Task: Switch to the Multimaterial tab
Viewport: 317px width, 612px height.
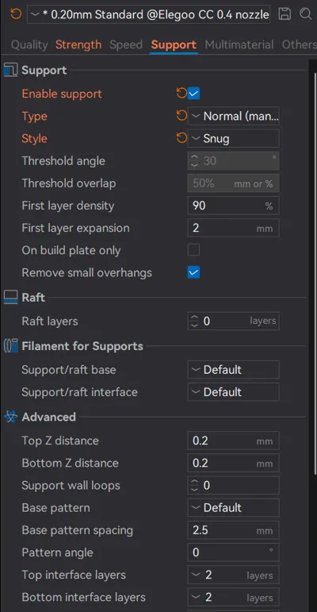Action: point(239,44)
